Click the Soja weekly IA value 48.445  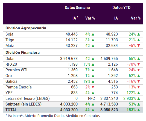[72, 34]
